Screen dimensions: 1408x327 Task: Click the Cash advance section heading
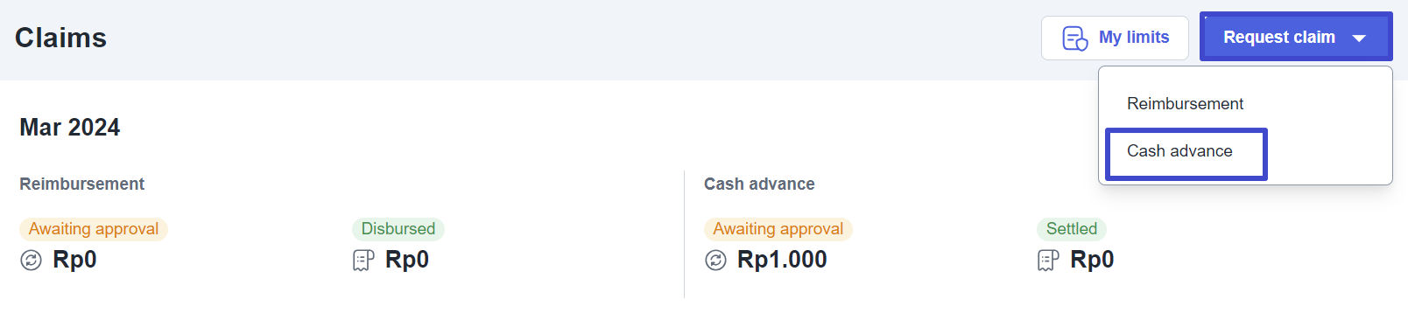tap(759, 184)
